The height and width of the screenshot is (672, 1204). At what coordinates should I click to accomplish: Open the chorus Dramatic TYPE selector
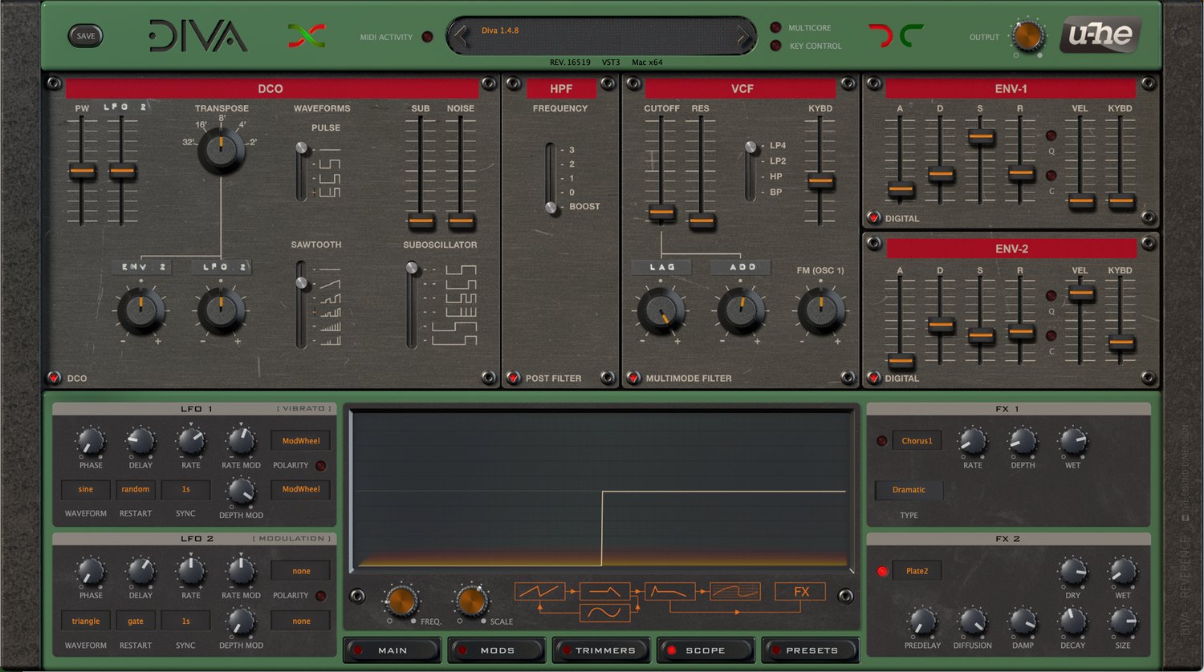click(x=909, y=490)
